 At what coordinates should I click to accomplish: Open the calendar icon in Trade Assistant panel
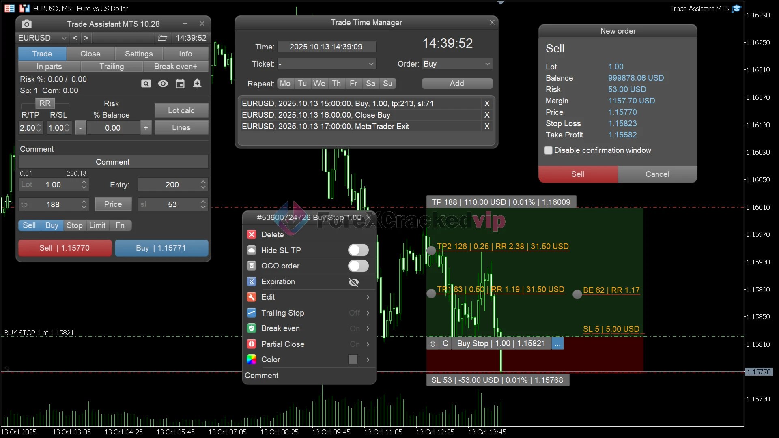click(180, 84)
